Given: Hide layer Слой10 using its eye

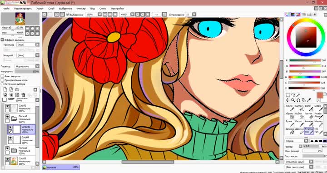Looking at the screenshot, I should click(x=10, y=127).
